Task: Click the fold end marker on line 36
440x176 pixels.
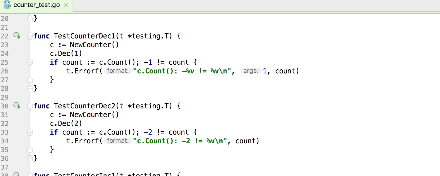Action: point(30,158)
